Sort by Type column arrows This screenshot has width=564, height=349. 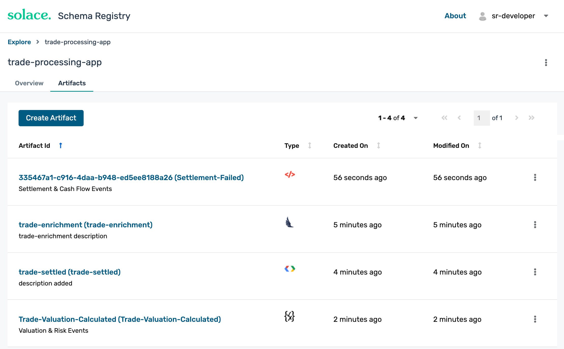point(310,146)
